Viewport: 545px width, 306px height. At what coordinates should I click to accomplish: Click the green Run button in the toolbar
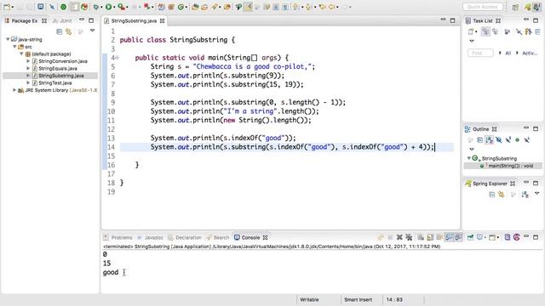(x=108, y=7)
